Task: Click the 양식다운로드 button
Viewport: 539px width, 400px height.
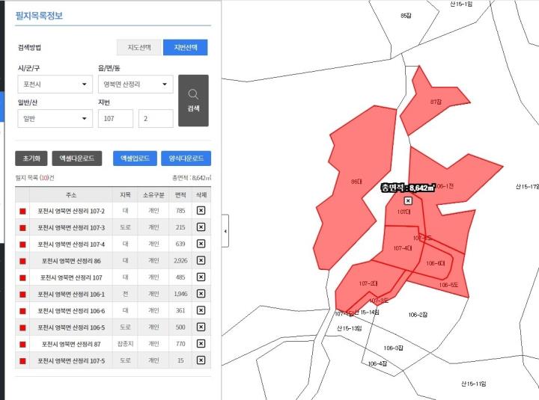Action: 185,159
